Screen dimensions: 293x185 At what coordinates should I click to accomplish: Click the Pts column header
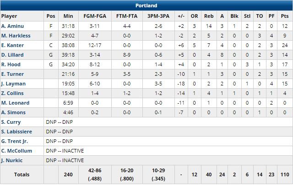pos(285,16)
